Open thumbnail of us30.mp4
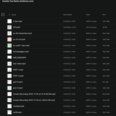 coord(10,112)
